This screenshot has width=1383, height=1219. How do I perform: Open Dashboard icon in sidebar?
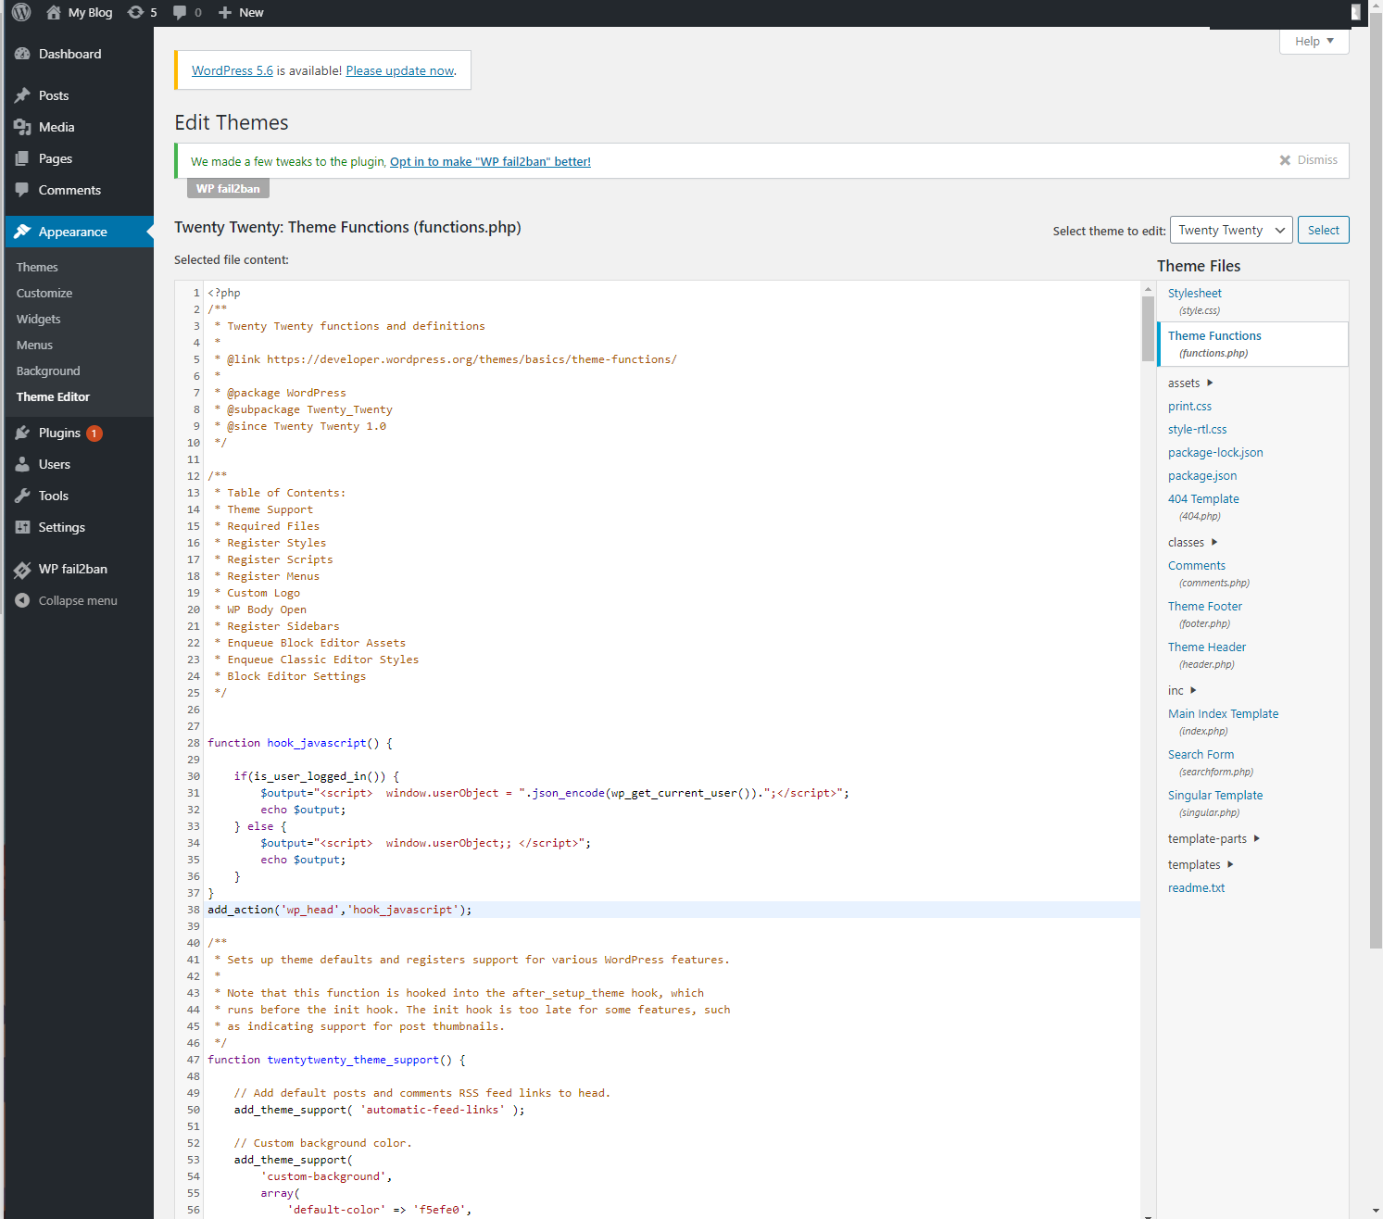pyautogui.click(x=22, y=54)
